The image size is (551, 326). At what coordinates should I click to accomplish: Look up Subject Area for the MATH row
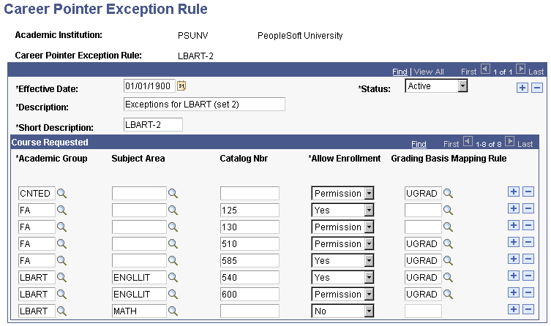pyautogui.click(x=173, y=311)
